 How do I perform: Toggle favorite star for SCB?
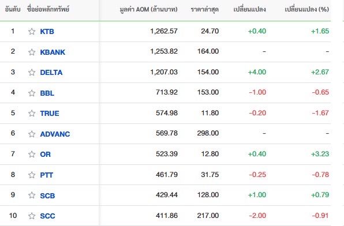[x=32, y=195]
